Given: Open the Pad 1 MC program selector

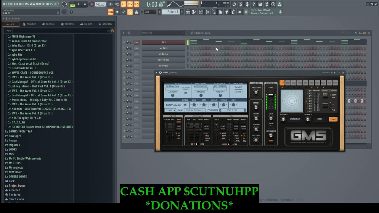Looking at the screenshot, I should click(233, 110).
